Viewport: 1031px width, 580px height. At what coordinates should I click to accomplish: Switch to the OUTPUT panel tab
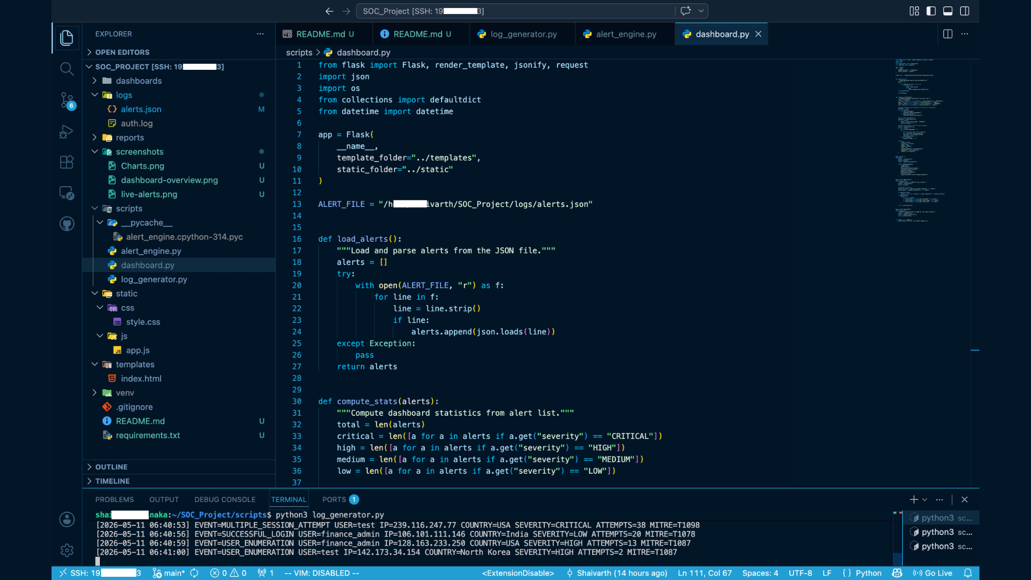point(164,499)
